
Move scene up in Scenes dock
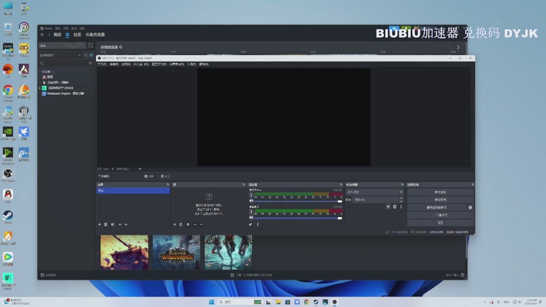(120, 224)
